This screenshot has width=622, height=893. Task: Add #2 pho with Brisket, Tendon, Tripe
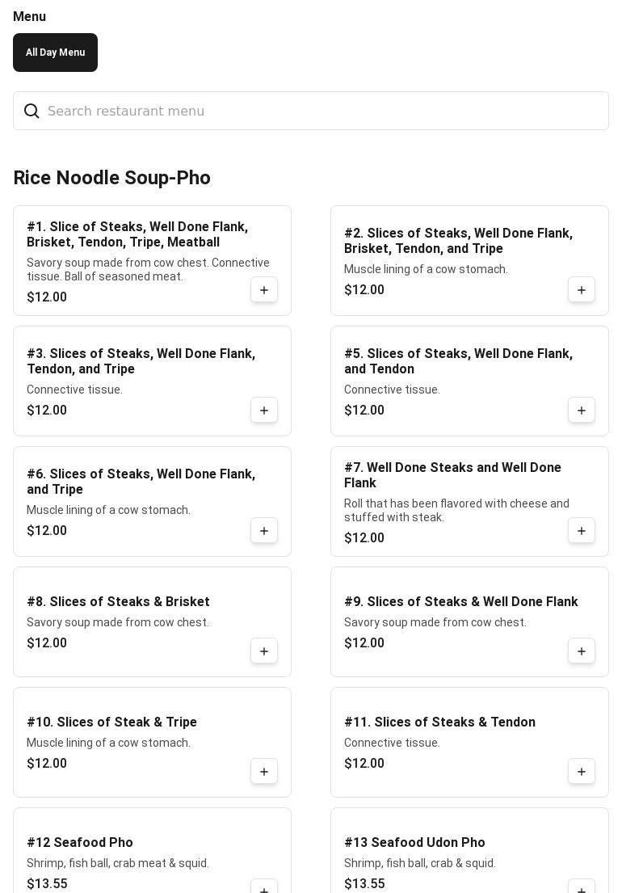582,290
